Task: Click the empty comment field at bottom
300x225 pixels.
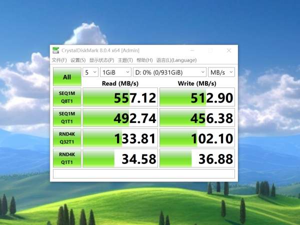Action: (x=144, y=173)
